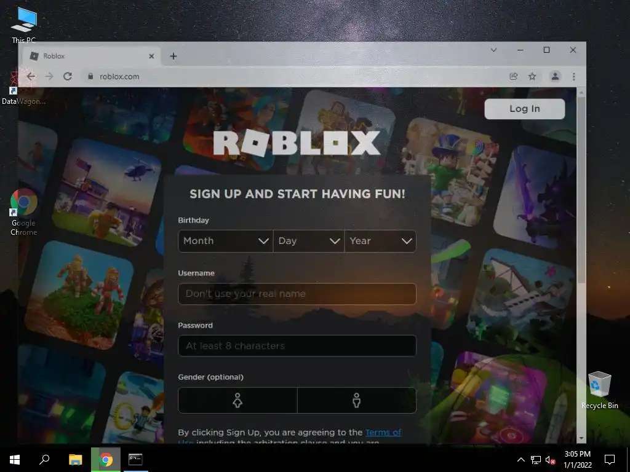
Task: Click the page vertical scrollbar thumb
Action: click(581, 189)
